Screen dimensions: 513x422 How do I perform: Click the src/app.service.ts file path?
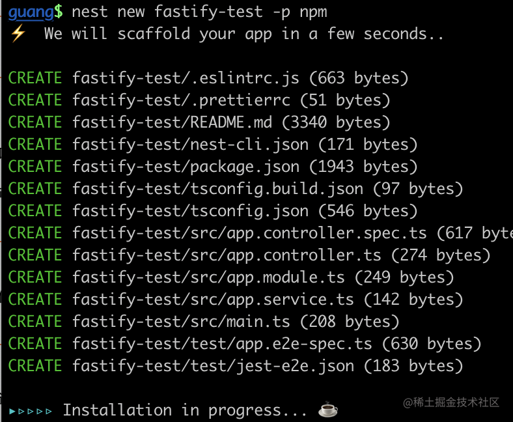pos(213,300)
